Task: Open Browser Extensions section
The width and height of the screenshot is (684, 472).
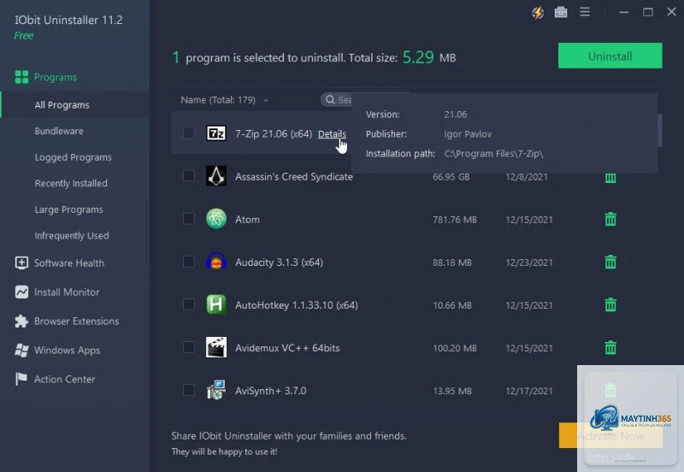Action: point(76,321)
